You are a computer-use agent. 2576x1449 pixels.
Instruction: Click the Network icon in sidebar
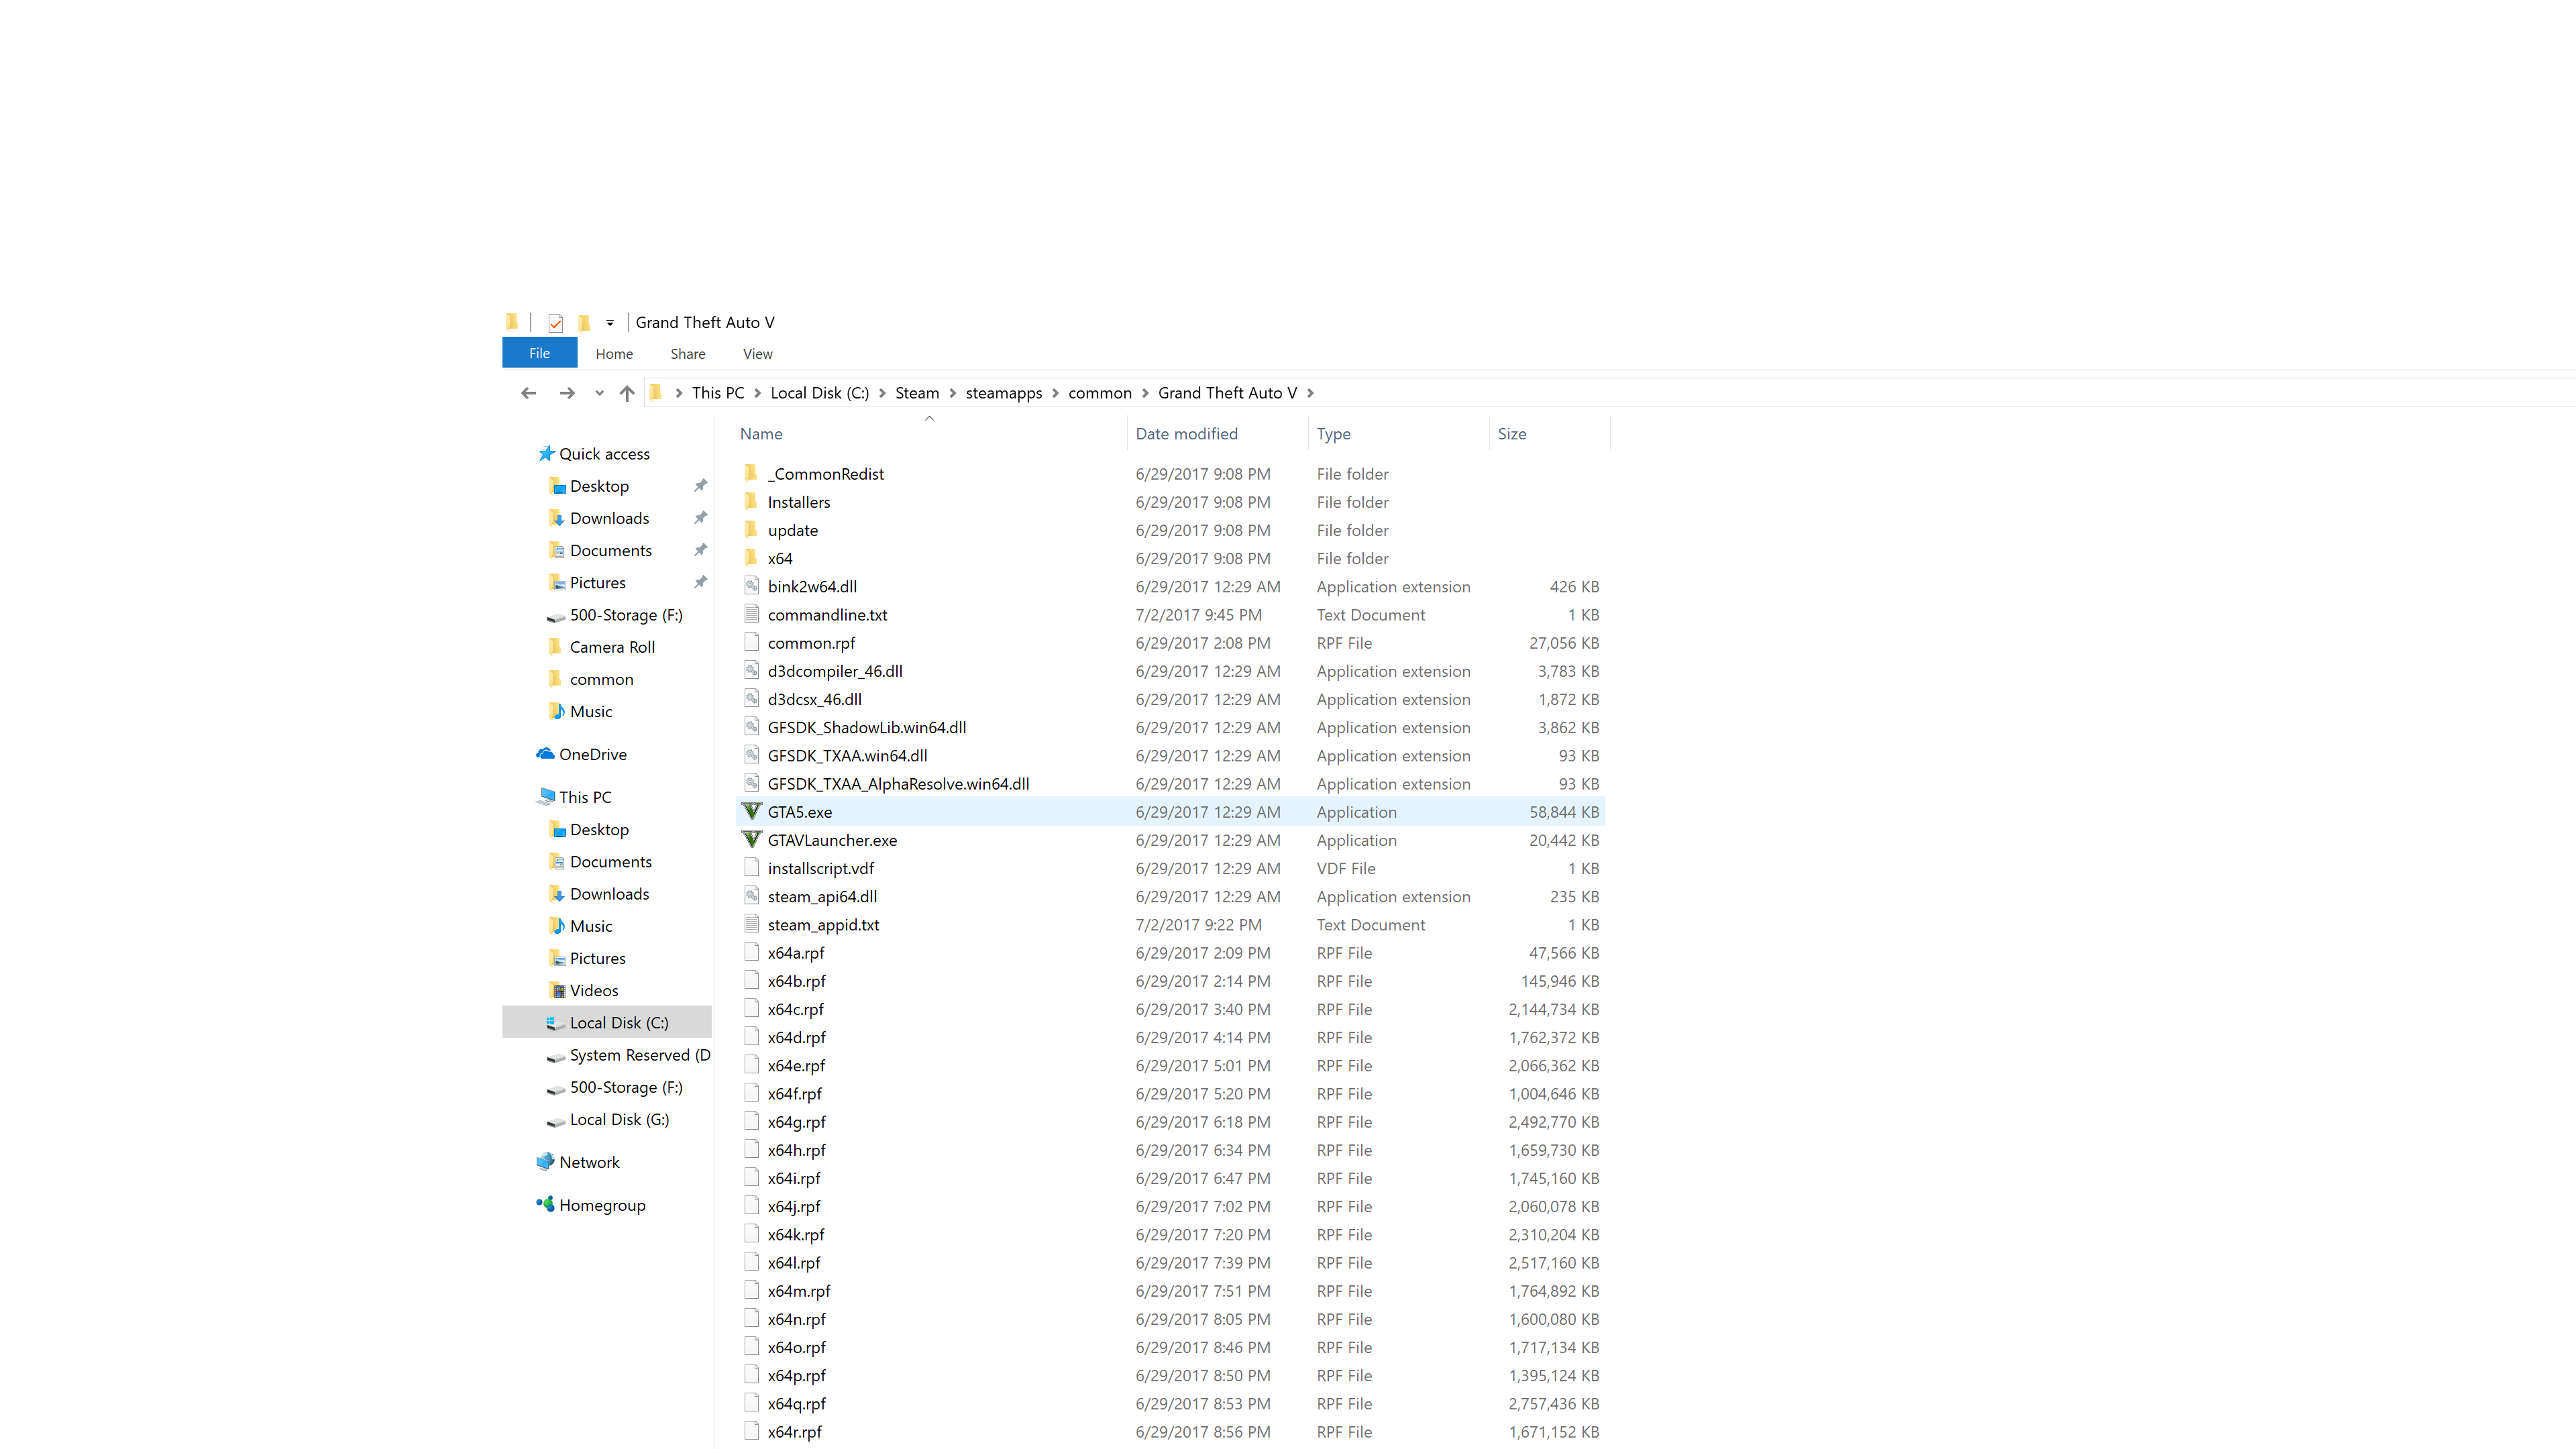click(x=546, y=1162)
